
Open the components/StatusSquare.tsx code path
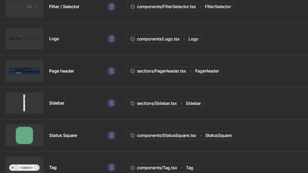[166, 135]
